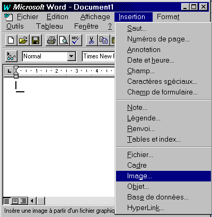Close the Word window
This screenshot has width=212, height=217.
204,7
